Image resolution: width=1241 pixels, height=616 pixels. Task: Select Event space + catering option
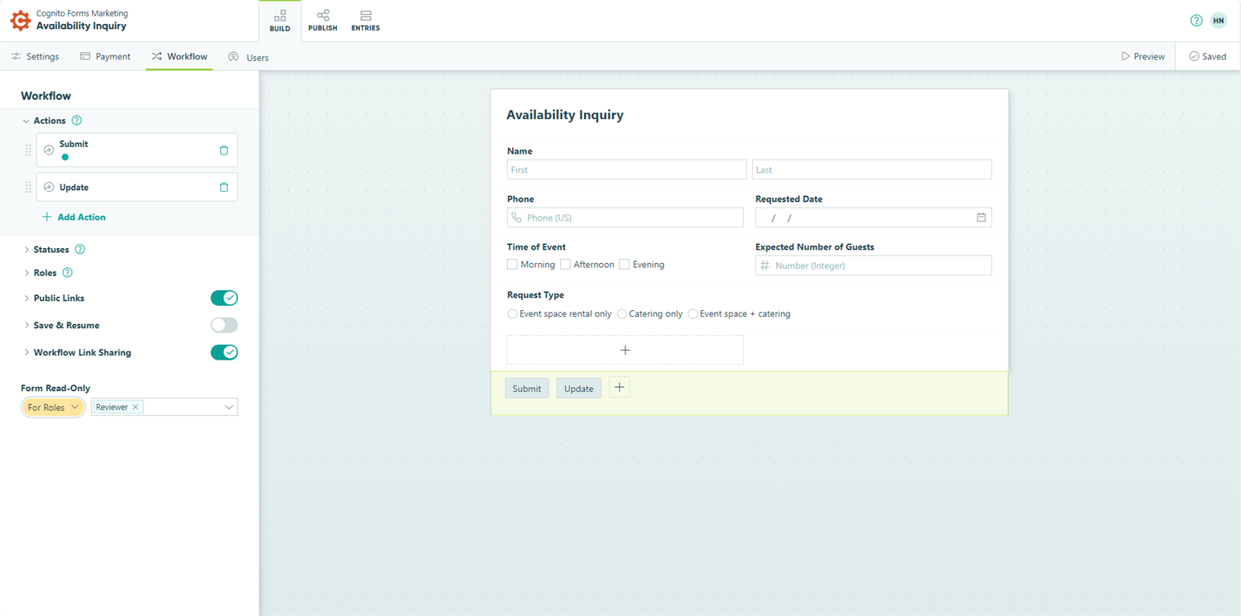pyautogui.click(x=692, y=314)
